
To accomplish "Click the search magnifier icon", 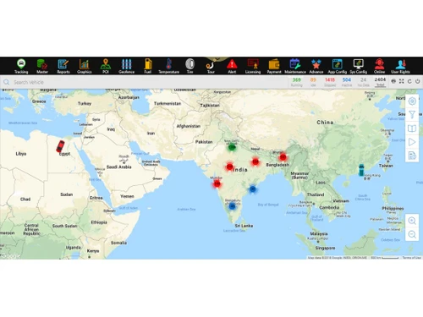I will [x=6, y=82].
